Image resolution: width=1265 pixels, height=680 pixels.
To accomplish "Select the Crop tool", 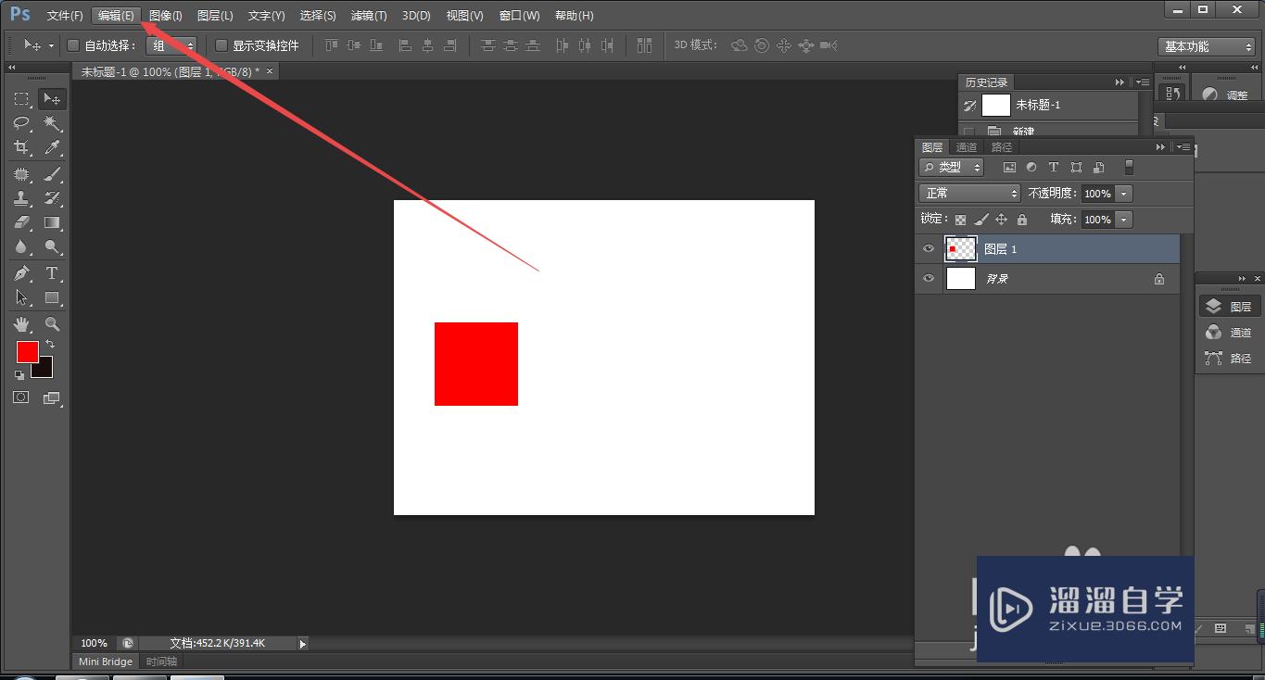I will [x=22, y=147].
